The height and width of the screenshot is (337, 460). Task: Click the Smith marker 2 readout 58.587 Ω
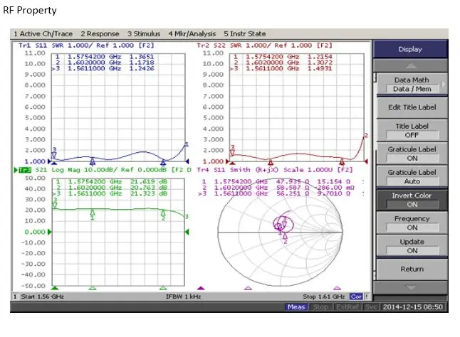pos(293,188)
